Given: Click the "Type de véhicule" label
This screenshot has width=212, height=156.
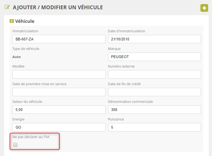Looking at the screenshot, I should [26, 49].
